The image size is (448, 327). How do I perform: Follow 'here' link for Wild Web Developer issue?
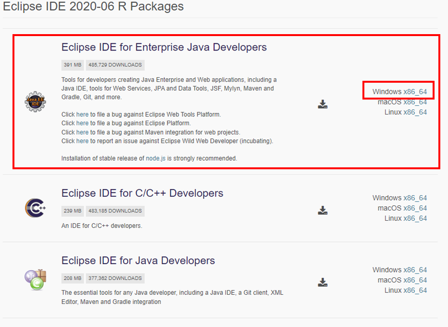(82, 141)
